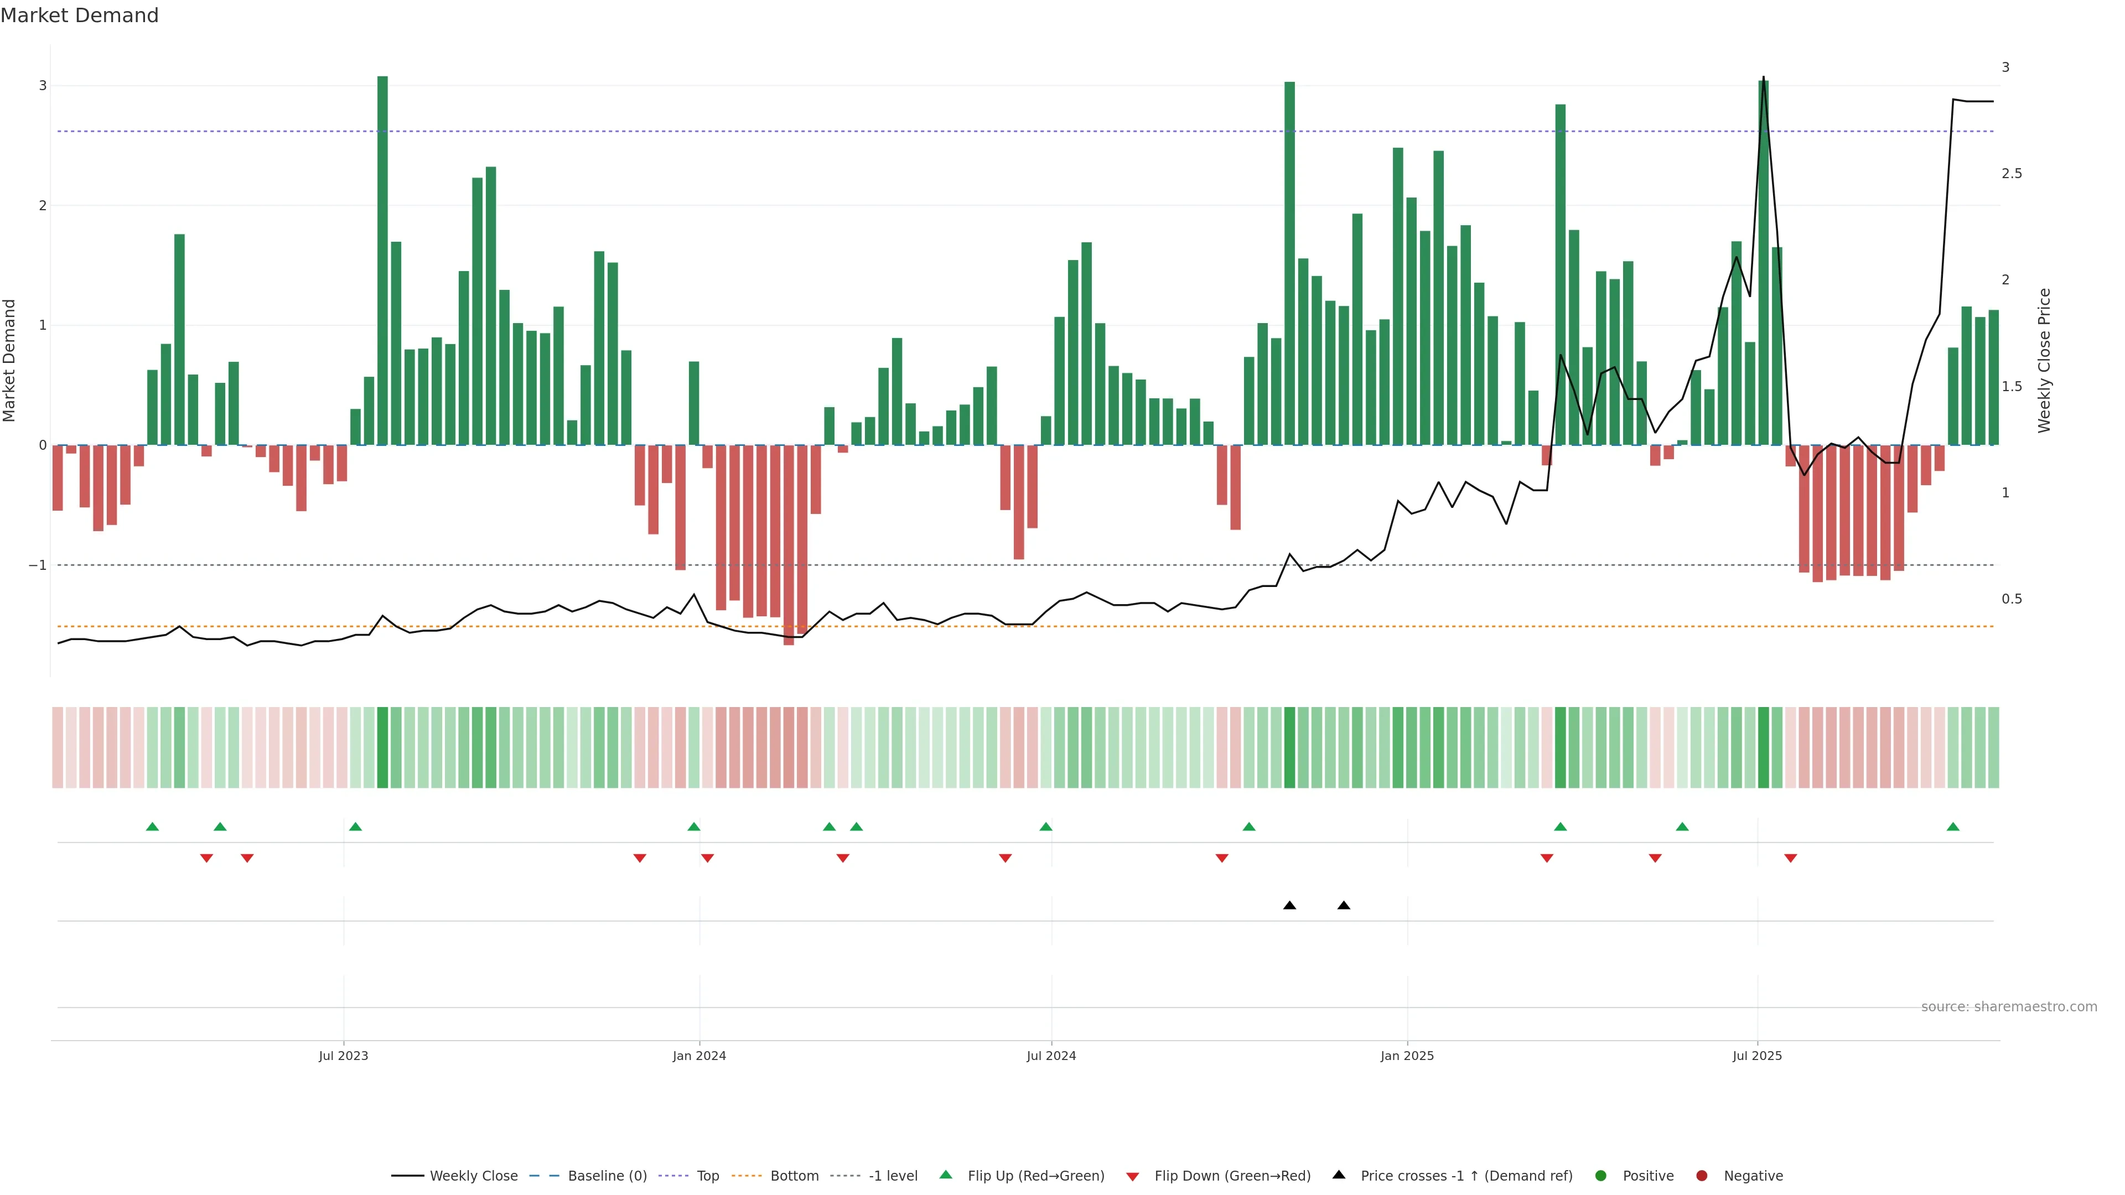The width and height of the screenshot is (2125, 1195).
Task: Click the green Flip Up triangle legend icon
Action: click(x=946, y=1175)
